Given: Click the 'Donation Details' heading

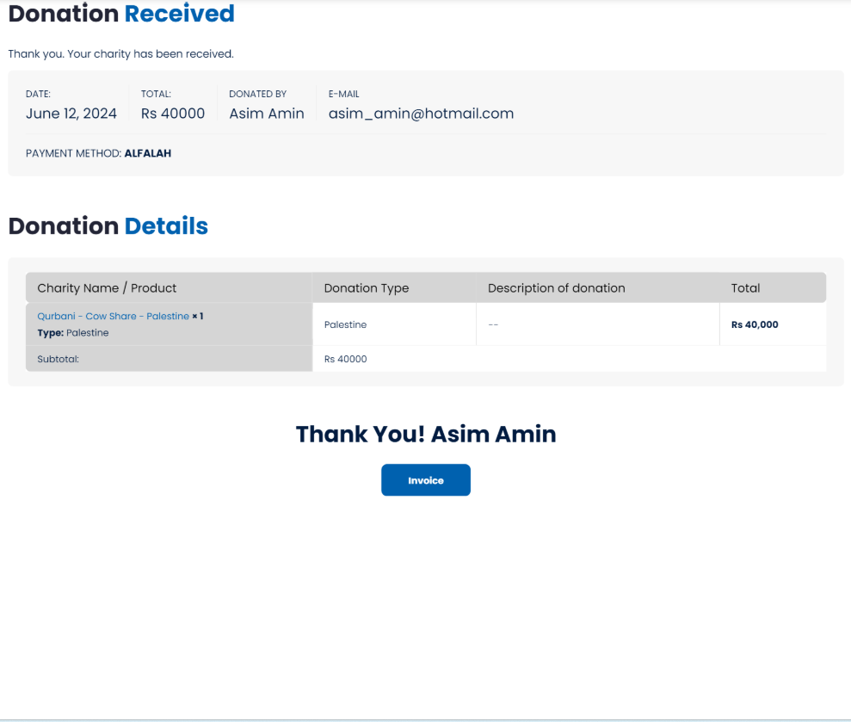Looking at the screenshot, I should click(x=108, y=226).
